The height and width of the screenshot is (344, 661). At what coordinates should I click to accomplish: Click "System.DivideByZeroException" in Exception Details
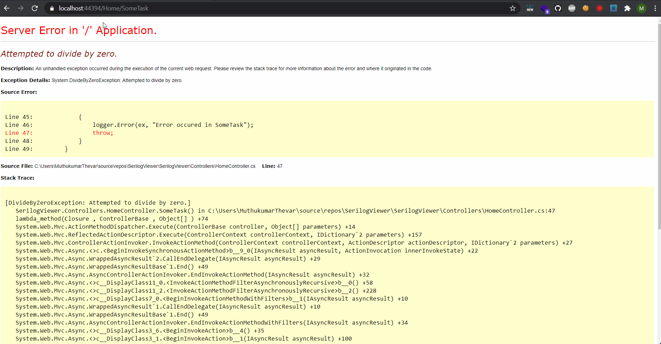86,80
